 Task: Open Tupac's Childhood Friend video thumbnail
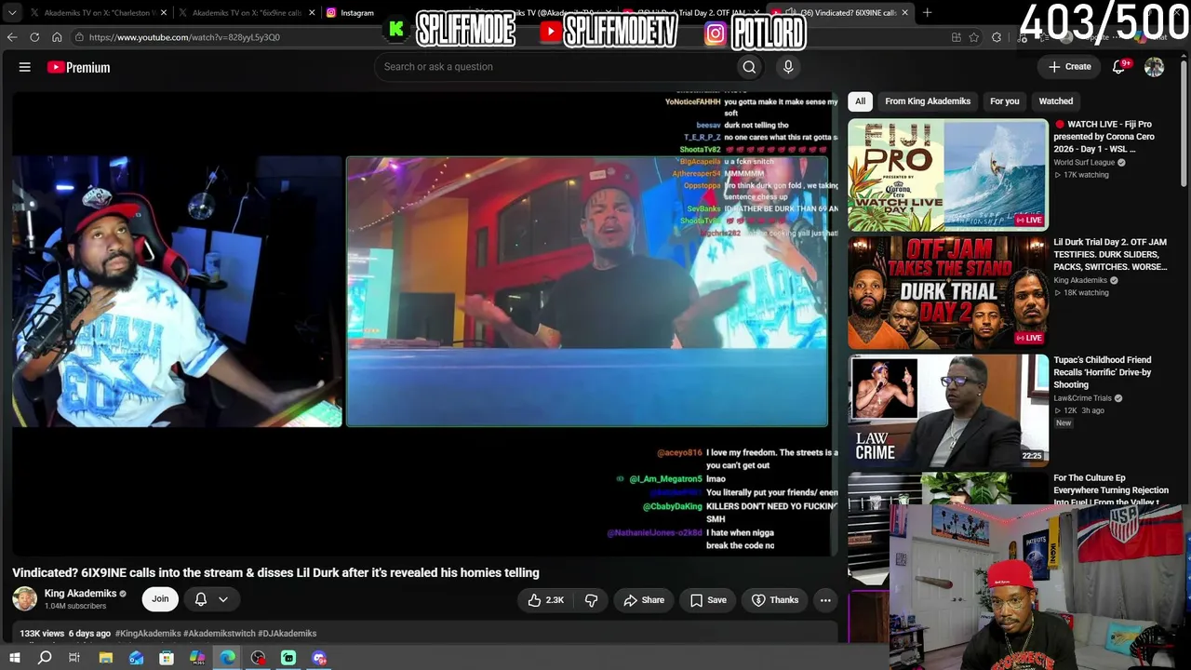tap(948, 410)
